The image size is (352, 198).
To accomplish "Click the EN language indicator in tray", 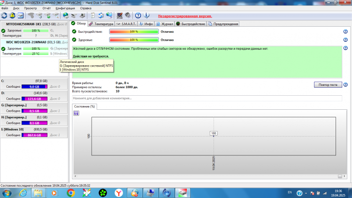I will click(290, 192).
